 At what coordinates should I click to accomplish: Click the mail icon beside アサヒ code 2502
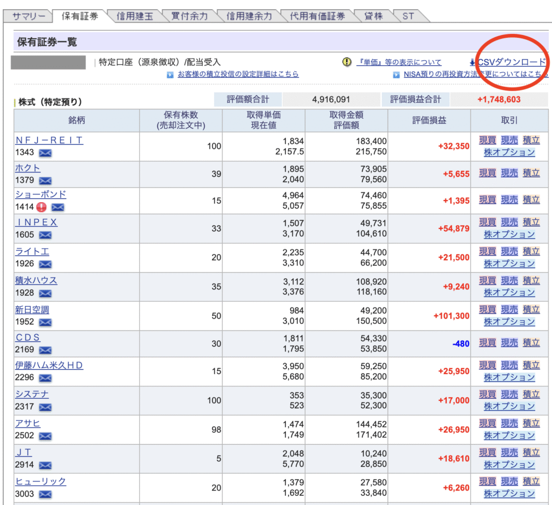45,436
